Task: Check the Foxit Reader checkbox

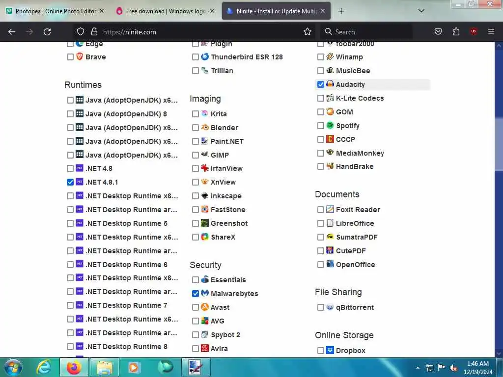Action: pyautogui.click(x=320, y=210)
